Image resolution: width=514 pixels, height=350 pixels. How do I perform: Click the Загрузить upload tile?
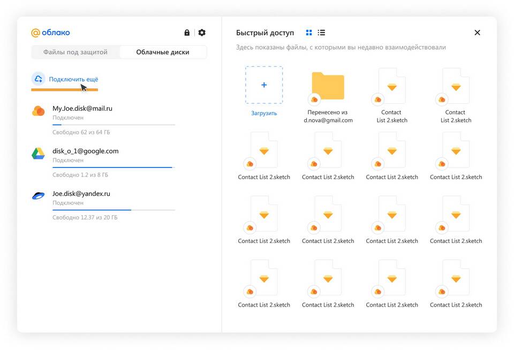click(264, 86)
